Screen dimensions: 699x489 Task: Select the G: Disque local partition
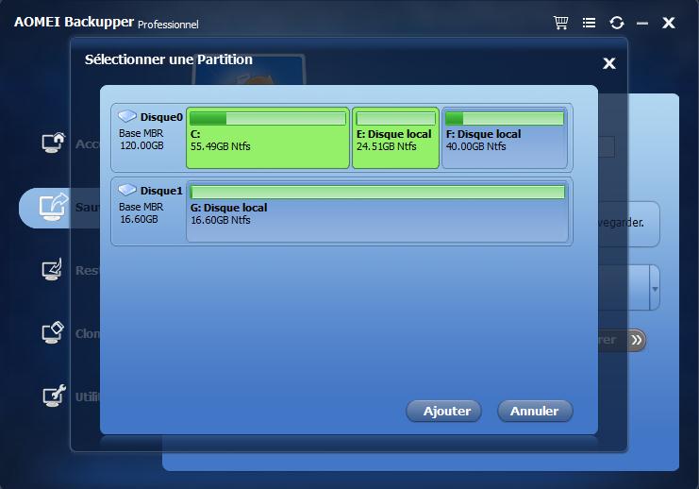(x=377, y=211)
